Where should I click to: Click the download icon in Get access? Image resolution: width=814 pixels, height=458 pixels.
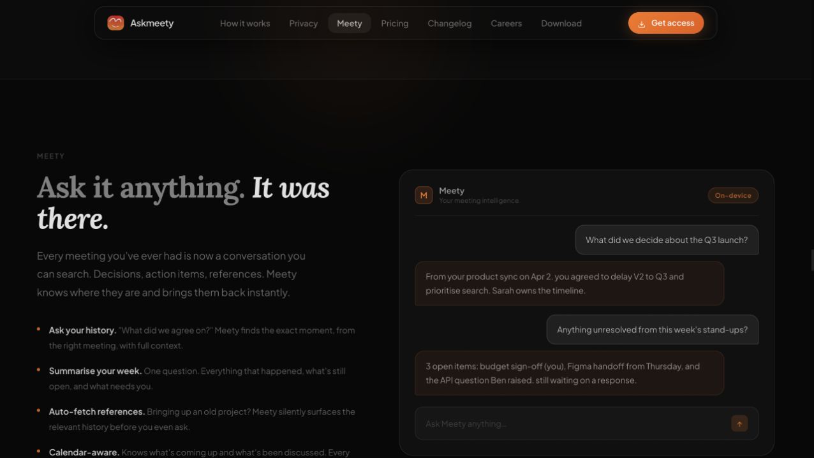(x=642, y=24)
